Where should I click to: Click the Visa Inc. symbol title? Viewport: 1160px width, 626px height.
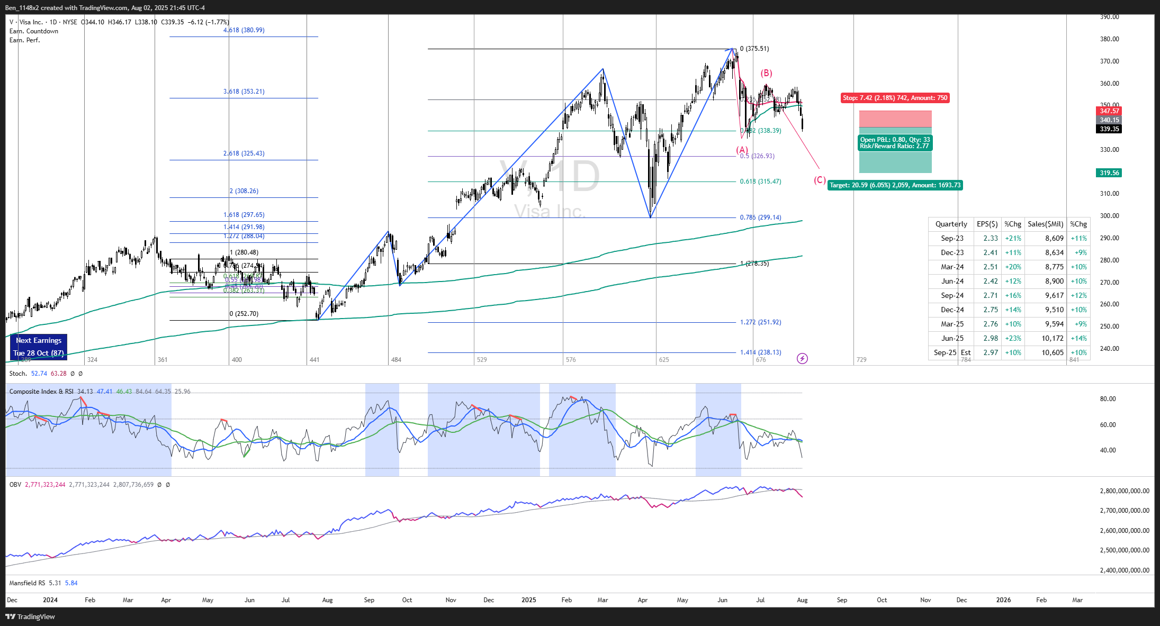click(31, 22)
